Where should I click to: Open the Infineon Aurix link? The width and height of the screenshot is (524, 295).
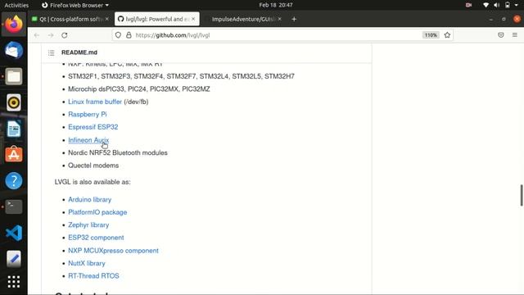(88, 140)
